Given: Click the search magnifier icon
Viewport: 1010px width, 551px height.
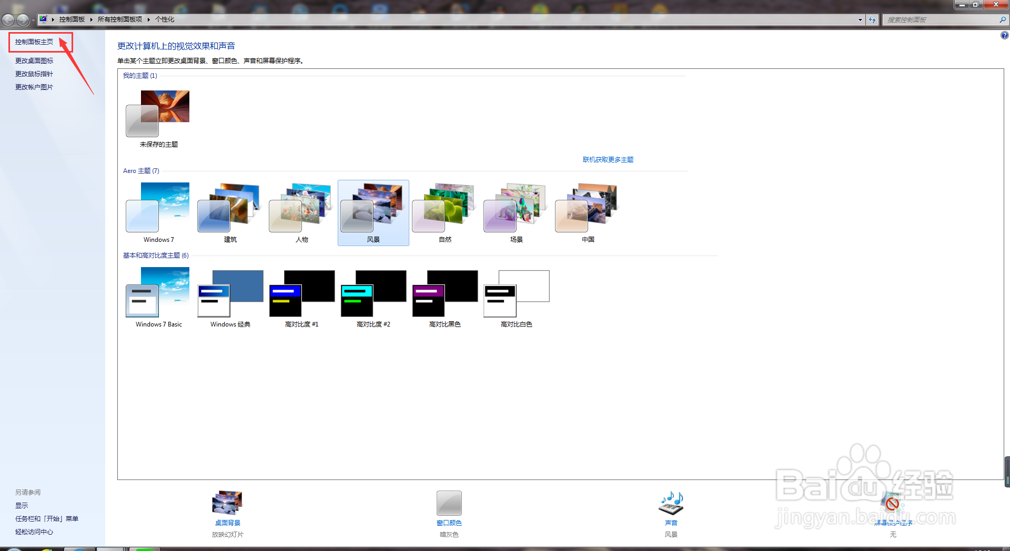Looking at the screenshot, I should point(1003,19).
